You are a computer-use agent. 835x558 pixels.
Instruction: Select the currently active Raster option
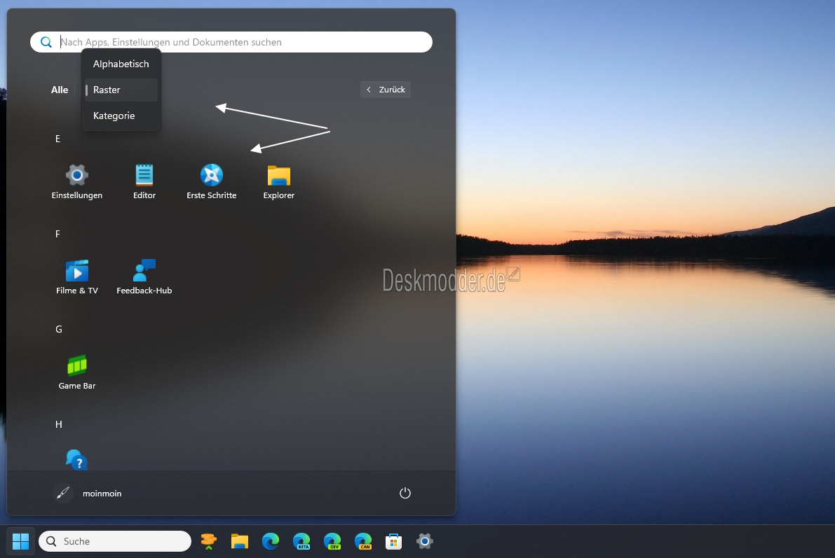pos(107,90)
